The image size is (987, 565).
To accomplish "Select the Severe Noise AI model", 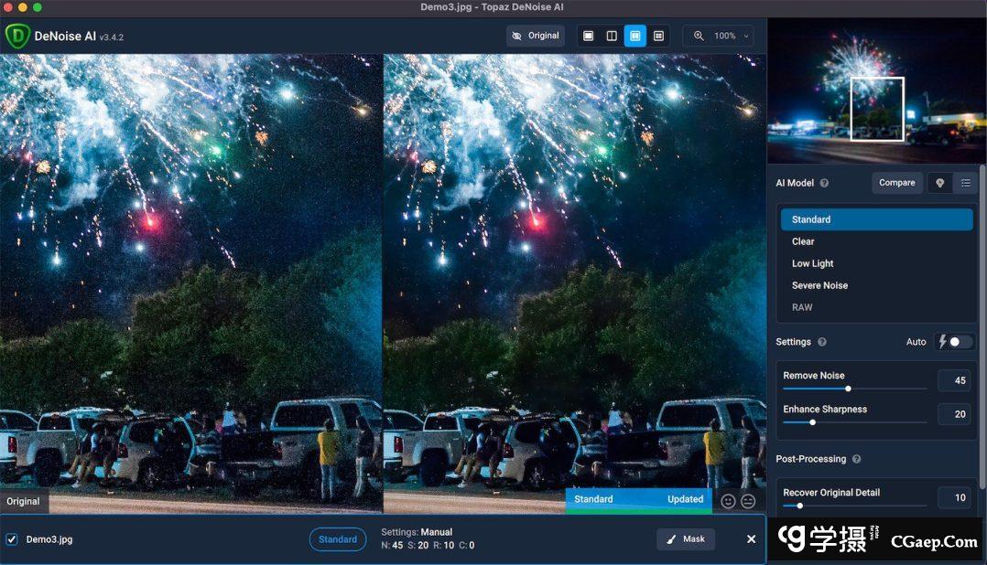I will point(819,285).
